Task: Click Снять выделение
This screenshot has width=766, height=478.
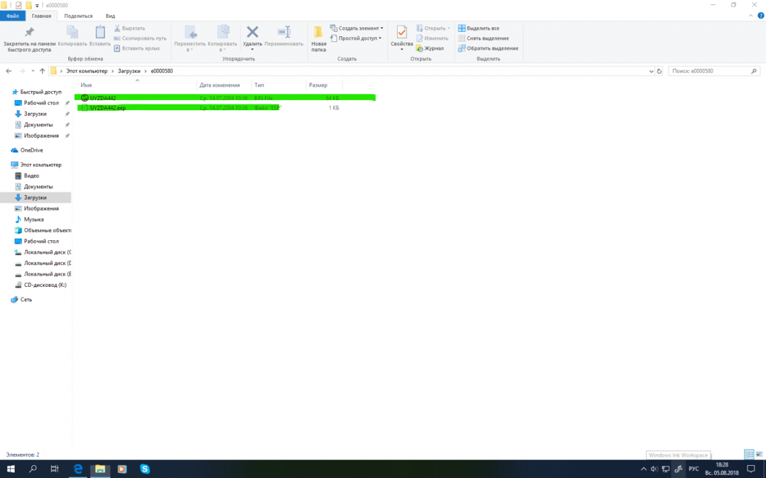Action: (483, 38)
